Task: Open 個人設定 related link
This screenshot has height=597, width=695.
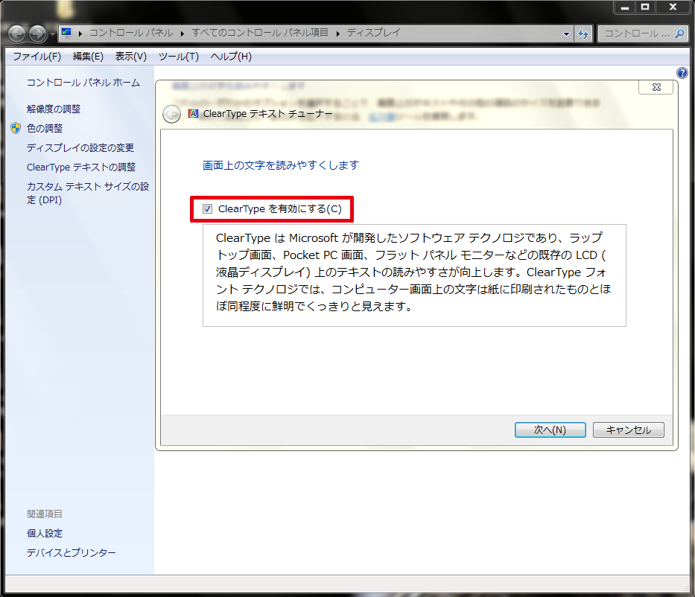Action: [x=45, y=533]
